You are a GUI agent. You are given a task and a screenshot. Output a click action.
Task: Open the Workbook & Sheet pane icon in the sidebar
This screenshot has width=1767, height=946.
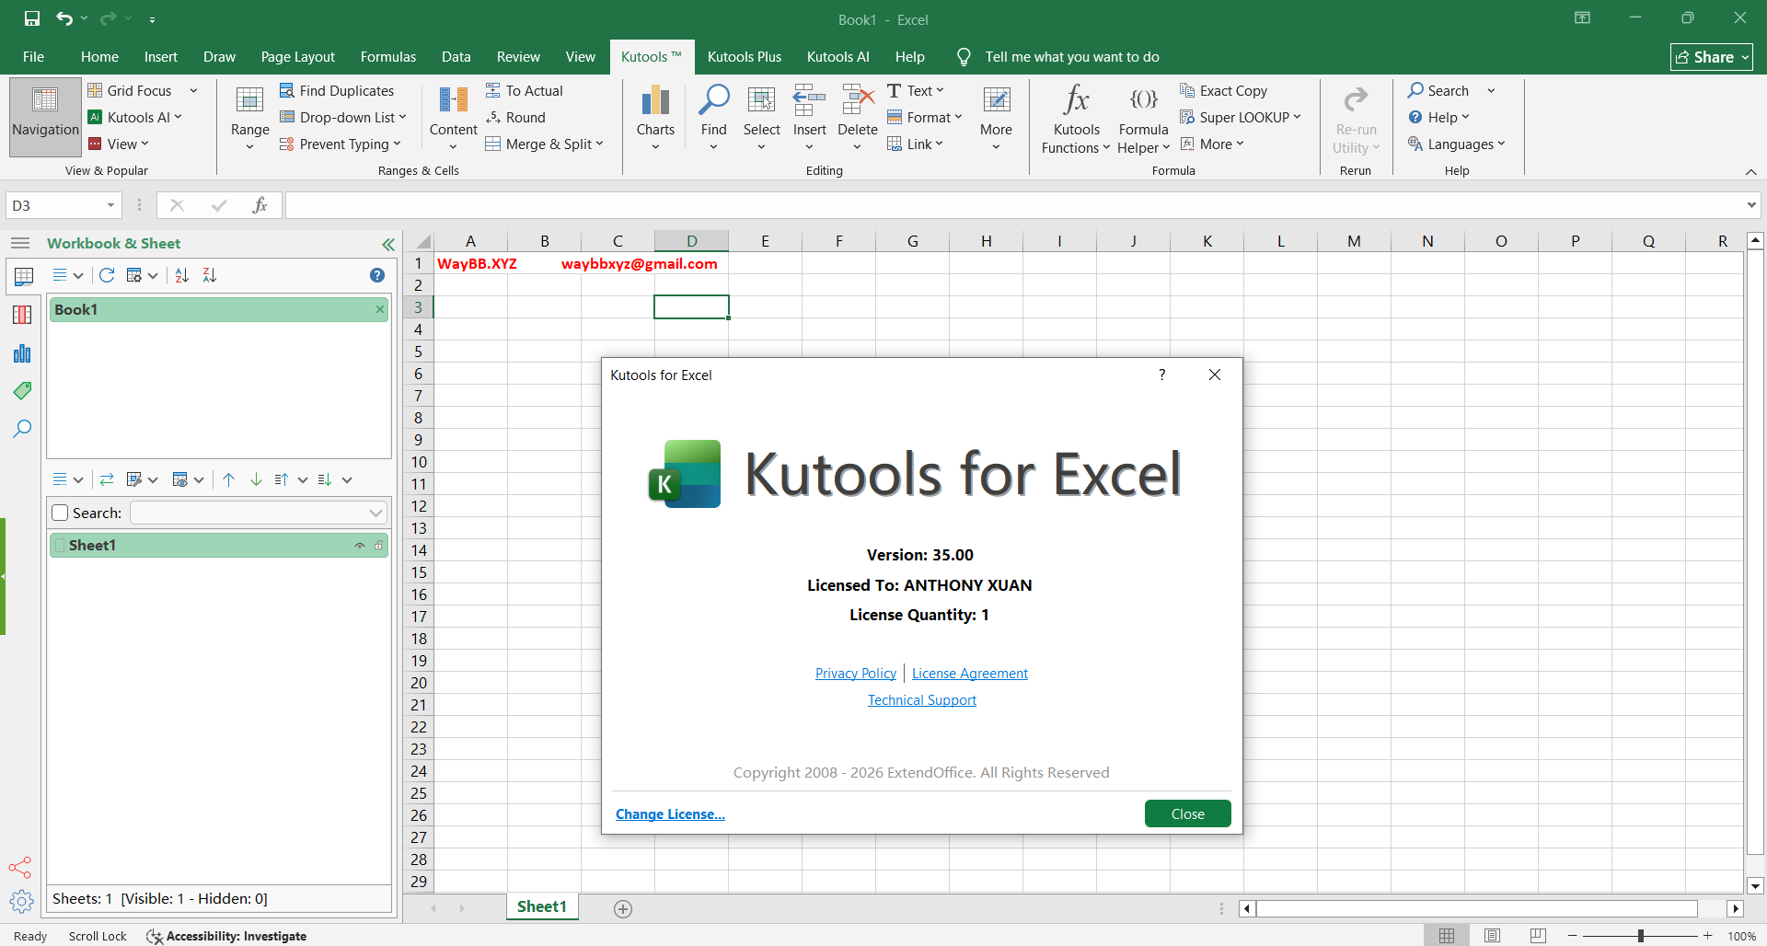click(x=23, y=276)
